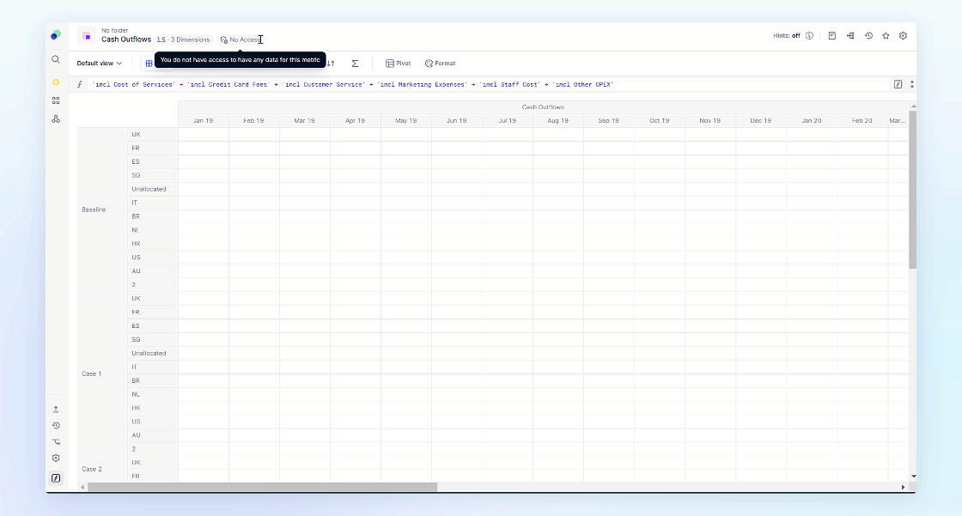Expand formula bar with vertical arrows icon

pyautogui.click(x=911, y=84)
